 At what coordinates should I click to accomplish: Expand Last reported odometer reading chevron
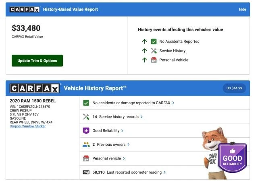coord(164,172)
